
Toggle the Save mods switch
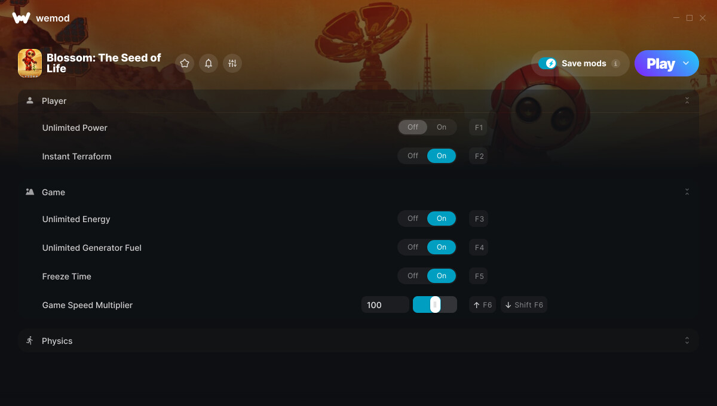point(547,63)
